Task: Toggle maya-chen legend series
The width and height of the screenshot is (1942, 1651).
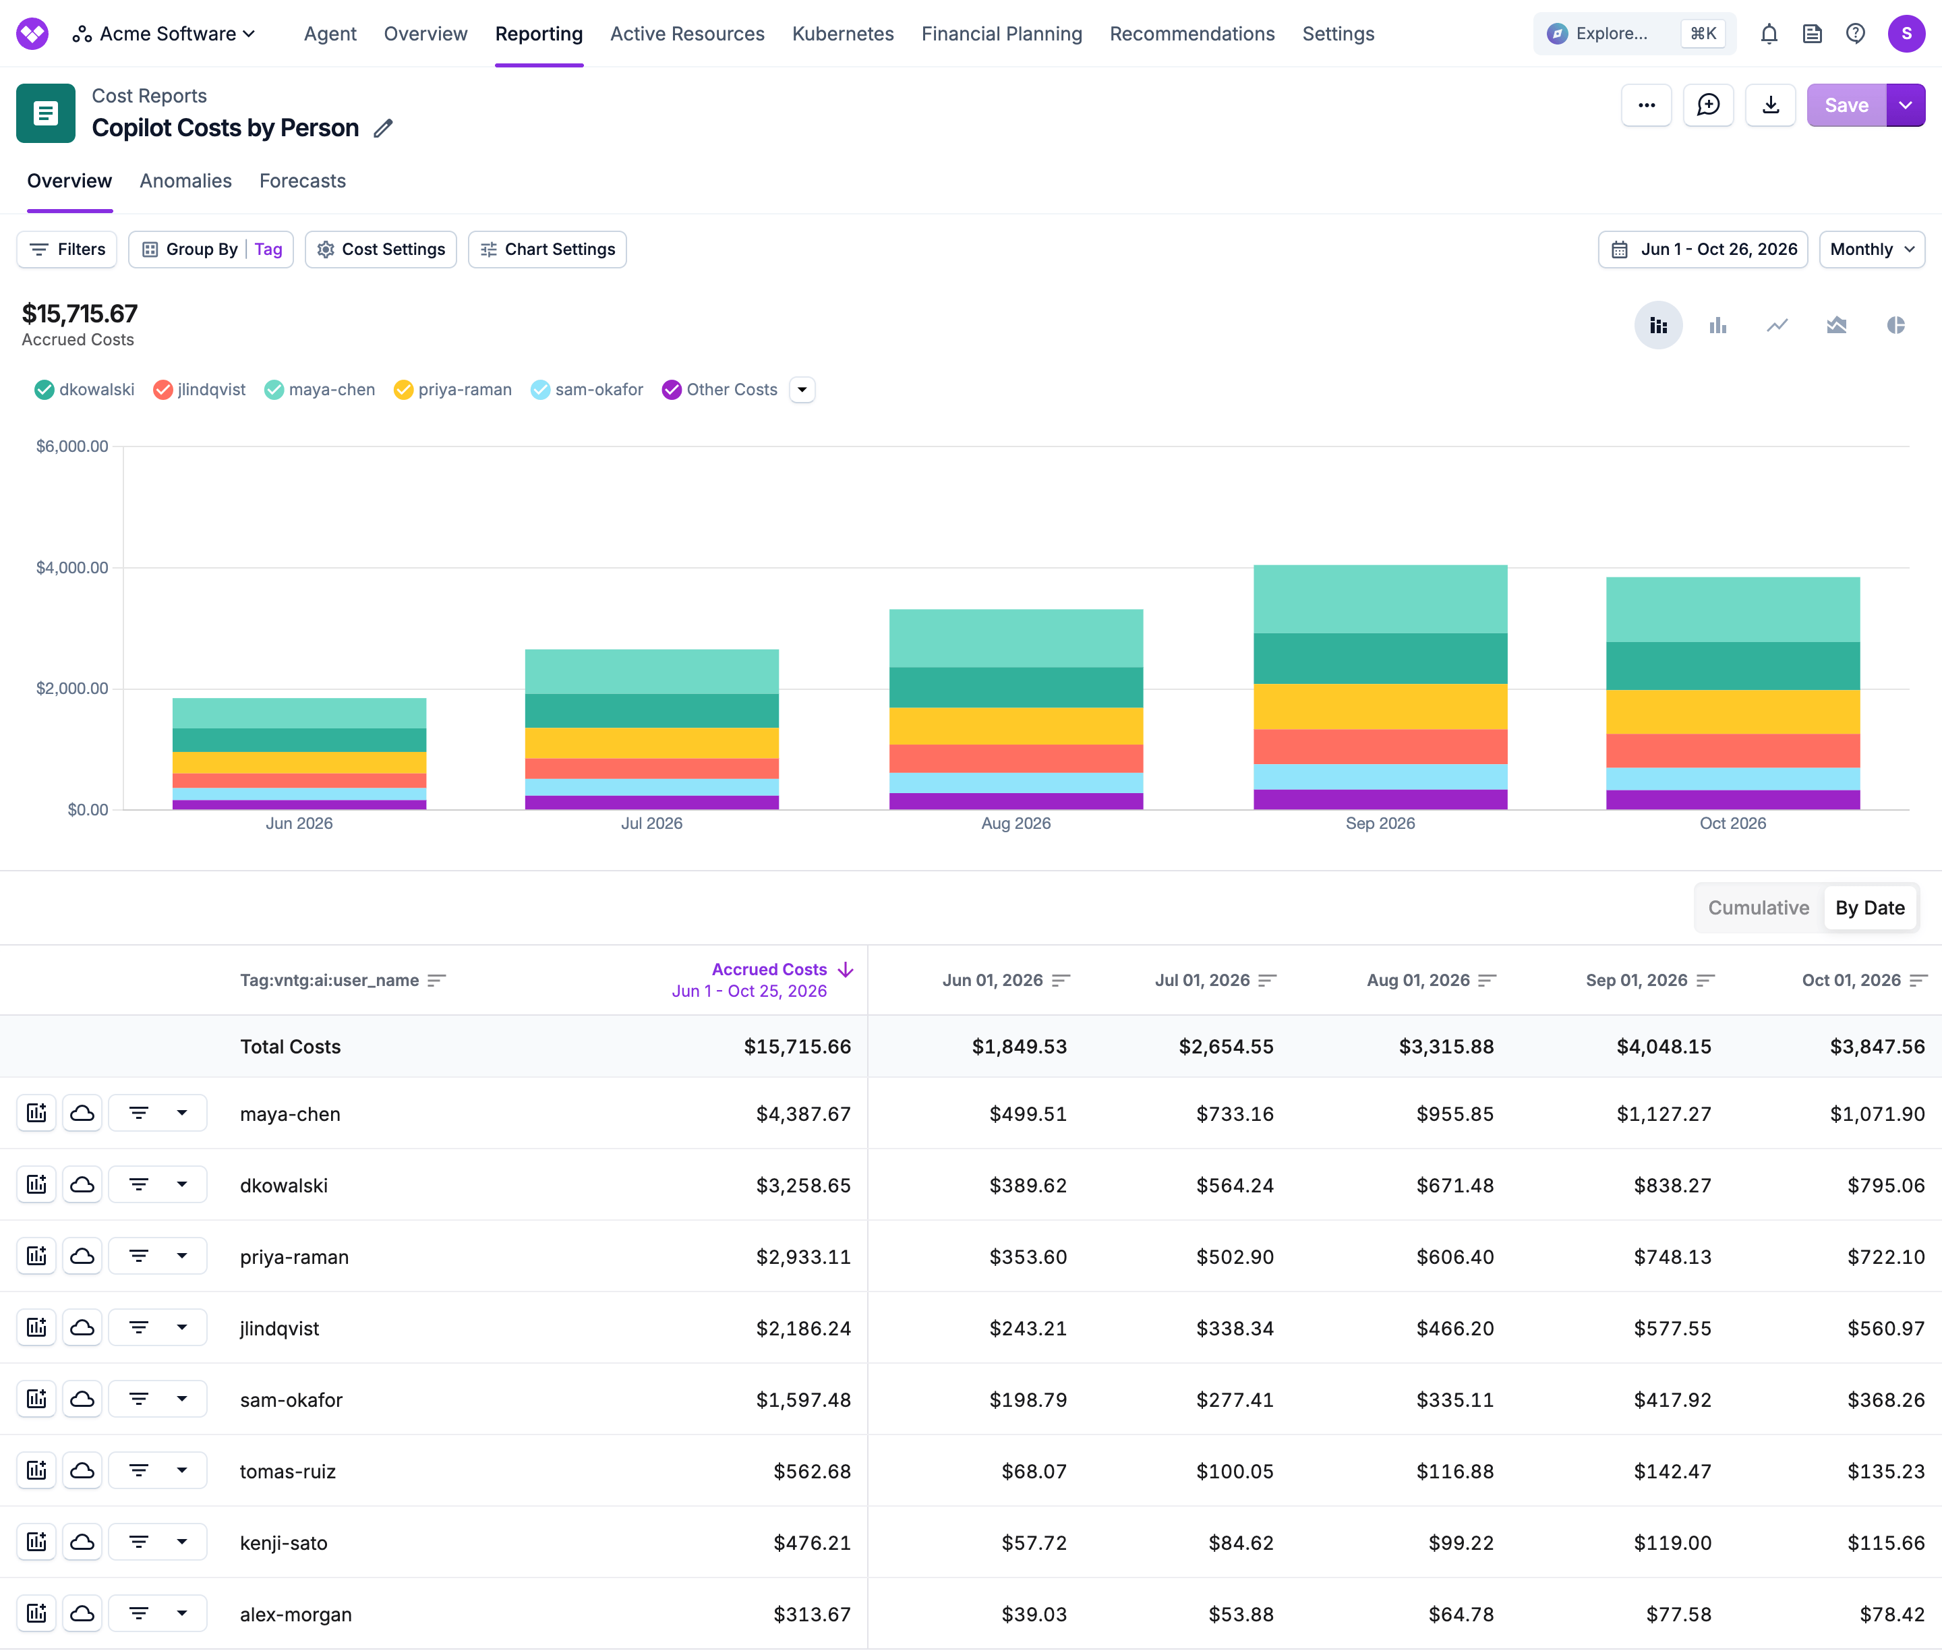Action: (319, 389)
